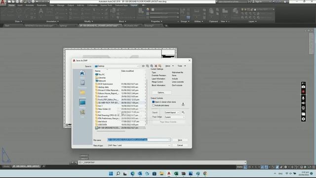Click the Save button
Screen dimensions: 316x178
coord(180,140)
